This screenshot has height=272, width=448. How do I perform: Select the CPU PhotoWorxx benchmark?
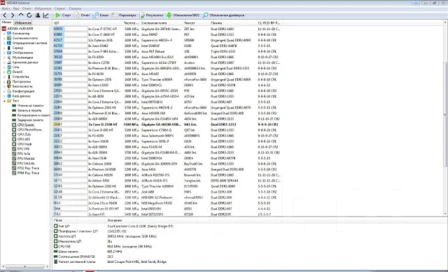coord(29,130)
